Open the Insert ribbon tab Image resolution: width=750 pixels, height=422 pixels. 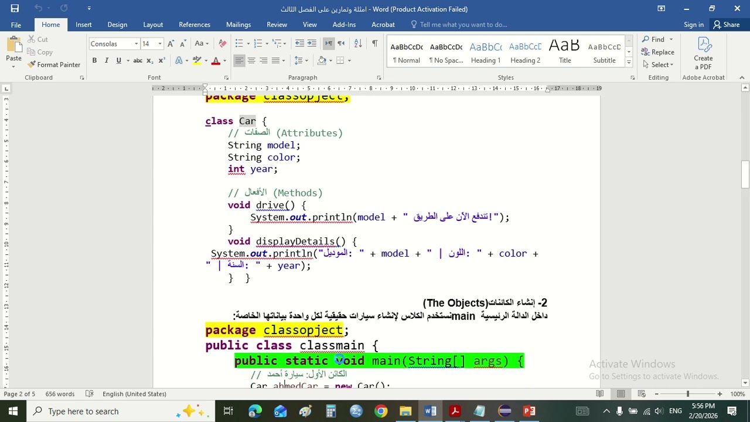[83, 25]
